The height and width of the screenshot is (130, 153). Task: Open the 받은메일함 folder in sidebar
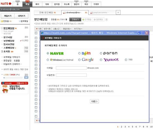[x=9, y=28]
